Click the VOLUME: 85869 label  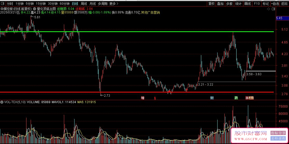tap(39, 102)
